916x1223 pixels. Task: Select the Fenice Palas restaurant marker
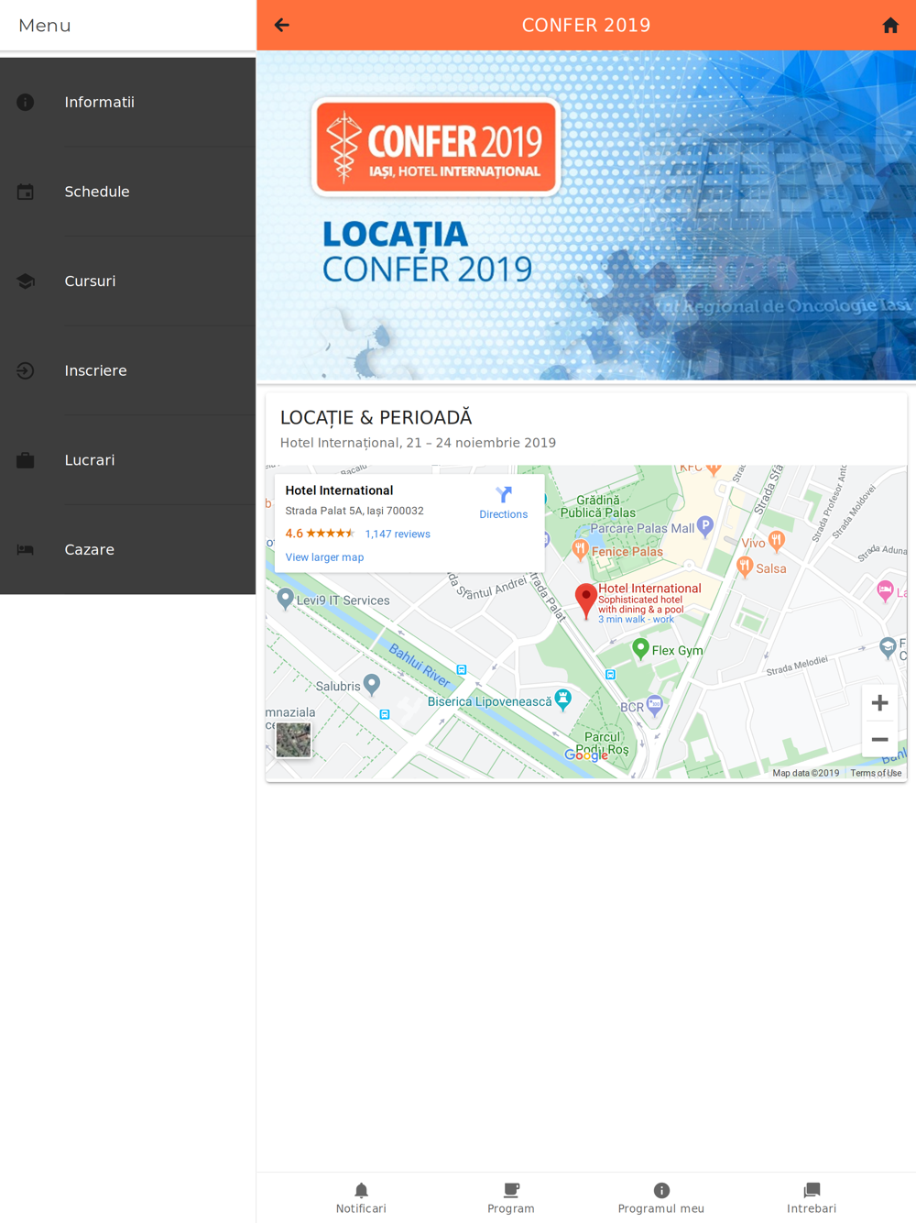[x=580, y=549]
